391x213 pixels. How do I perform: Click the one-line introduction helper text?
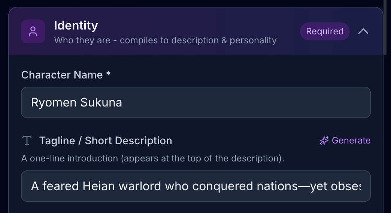tap(153, 158)
